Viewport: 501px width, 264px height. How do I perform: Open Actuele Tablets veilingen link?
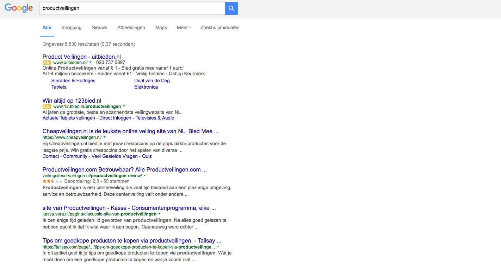click(x=69, y=118)
